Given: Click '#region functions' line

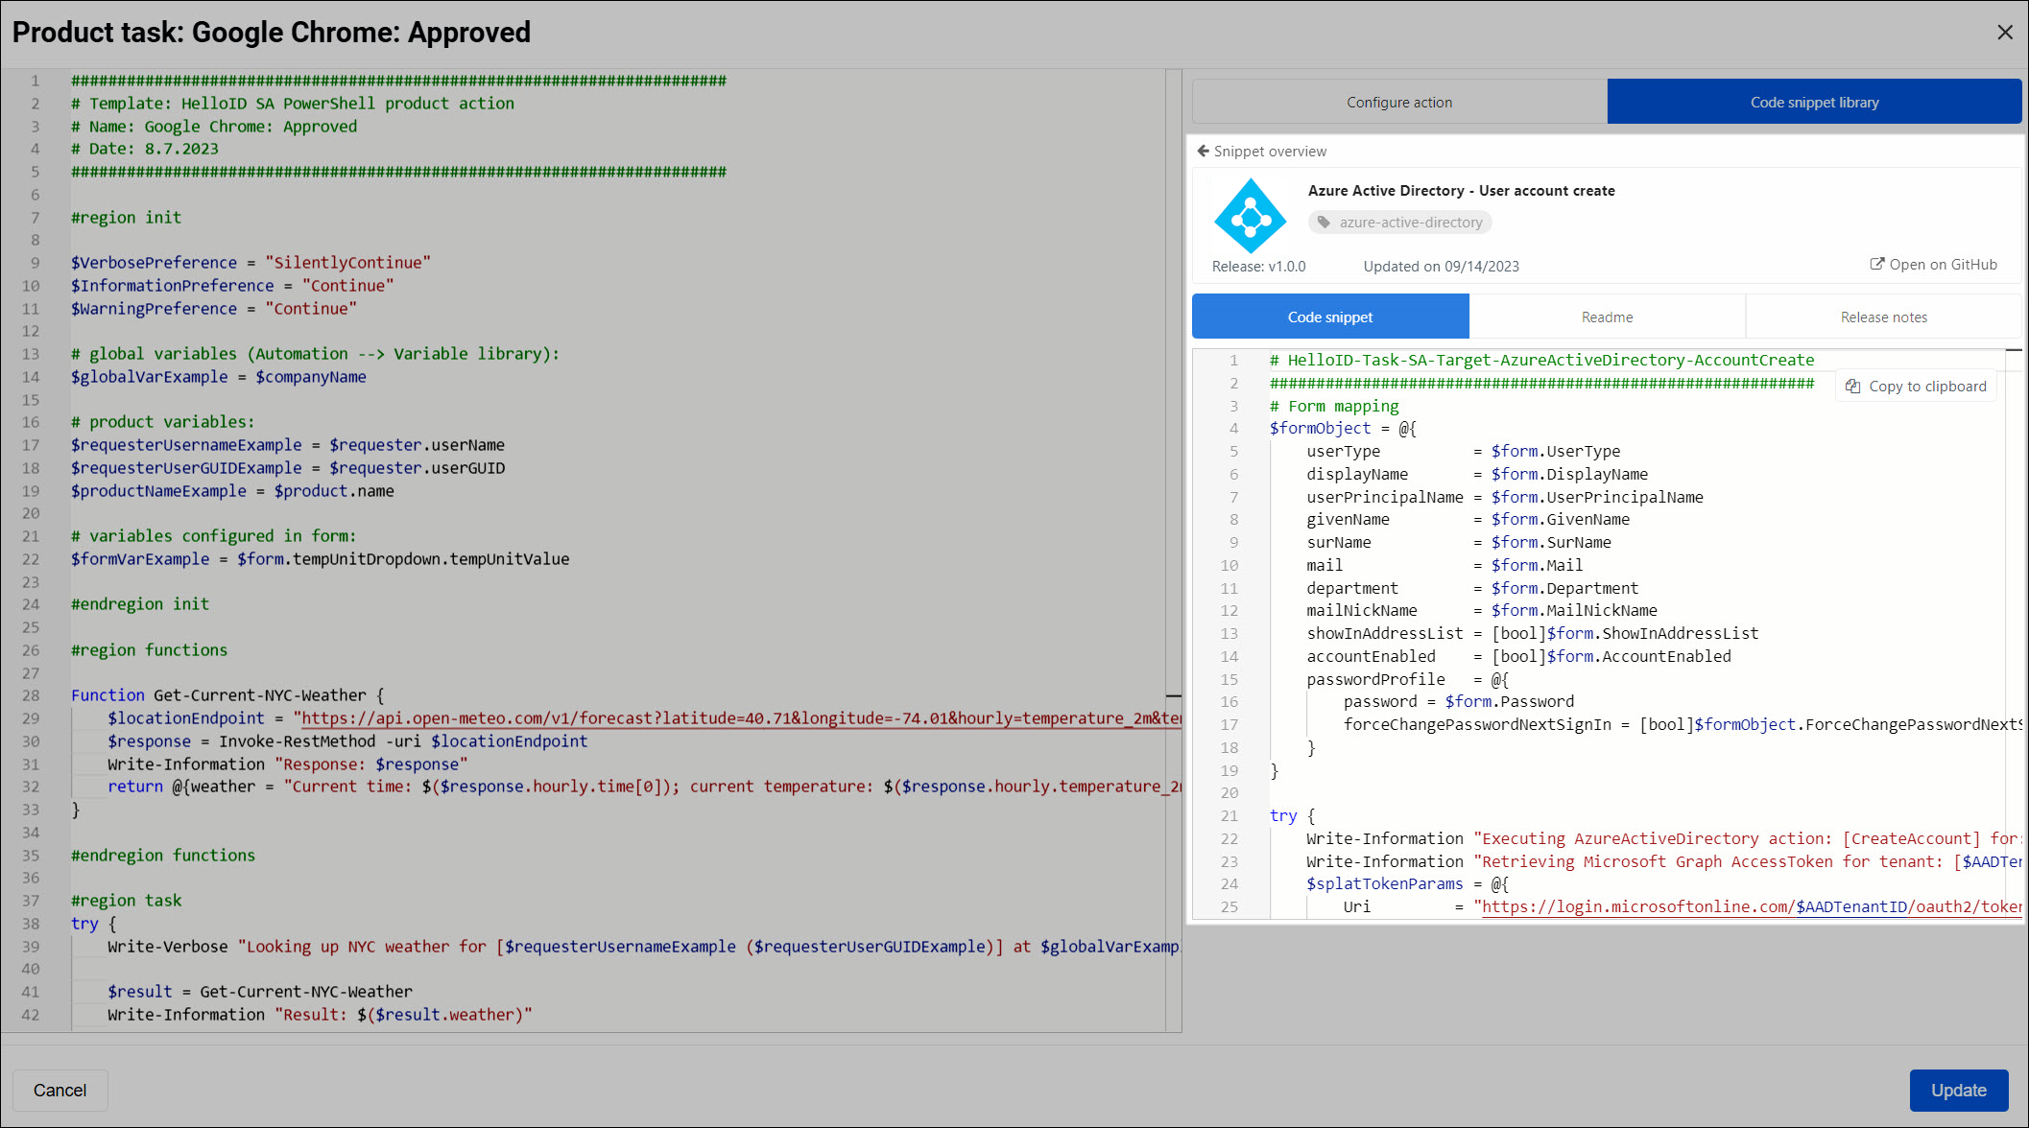Looking at the screenshot, I should 149,650.
